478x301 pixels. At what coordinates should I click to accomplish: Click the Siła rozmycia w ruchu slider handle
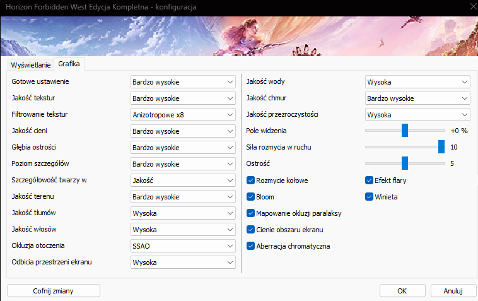pyautogui.click(x=441, y=147)
